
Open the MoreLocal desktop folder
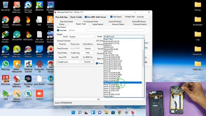click(x=198, y=51)
